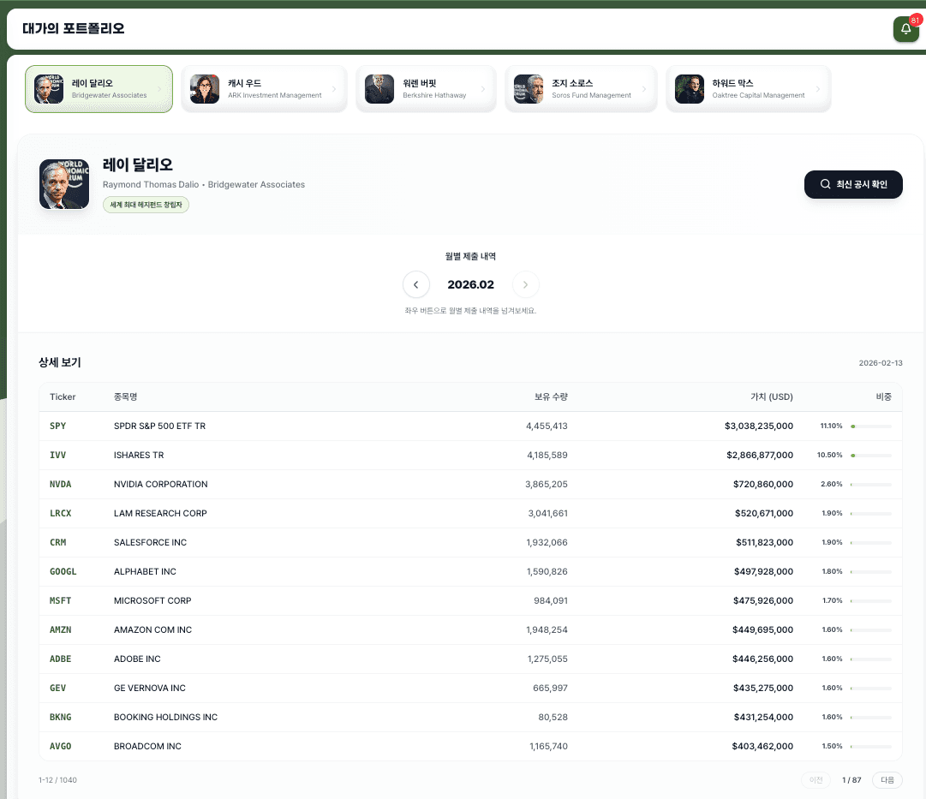The width and height of the screenshot is (926, 799).
Task: Click the 하워드 막스 avatar thumbnail
Action: click(690, 89)
